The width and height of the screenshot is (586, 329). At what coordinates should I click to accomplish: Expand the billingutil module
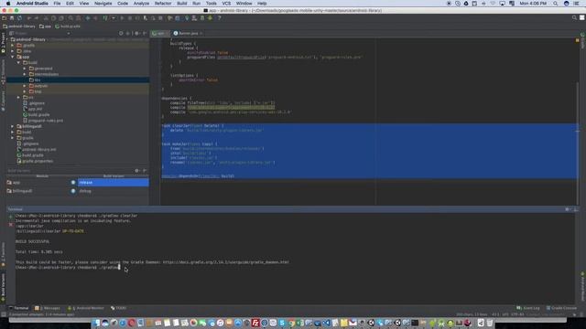[12, 126]
